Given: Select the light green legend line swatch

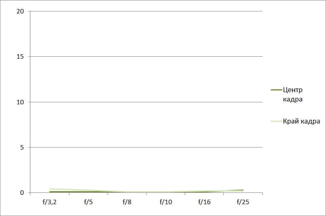Looking at the screenshot, I should pos(276,121).
